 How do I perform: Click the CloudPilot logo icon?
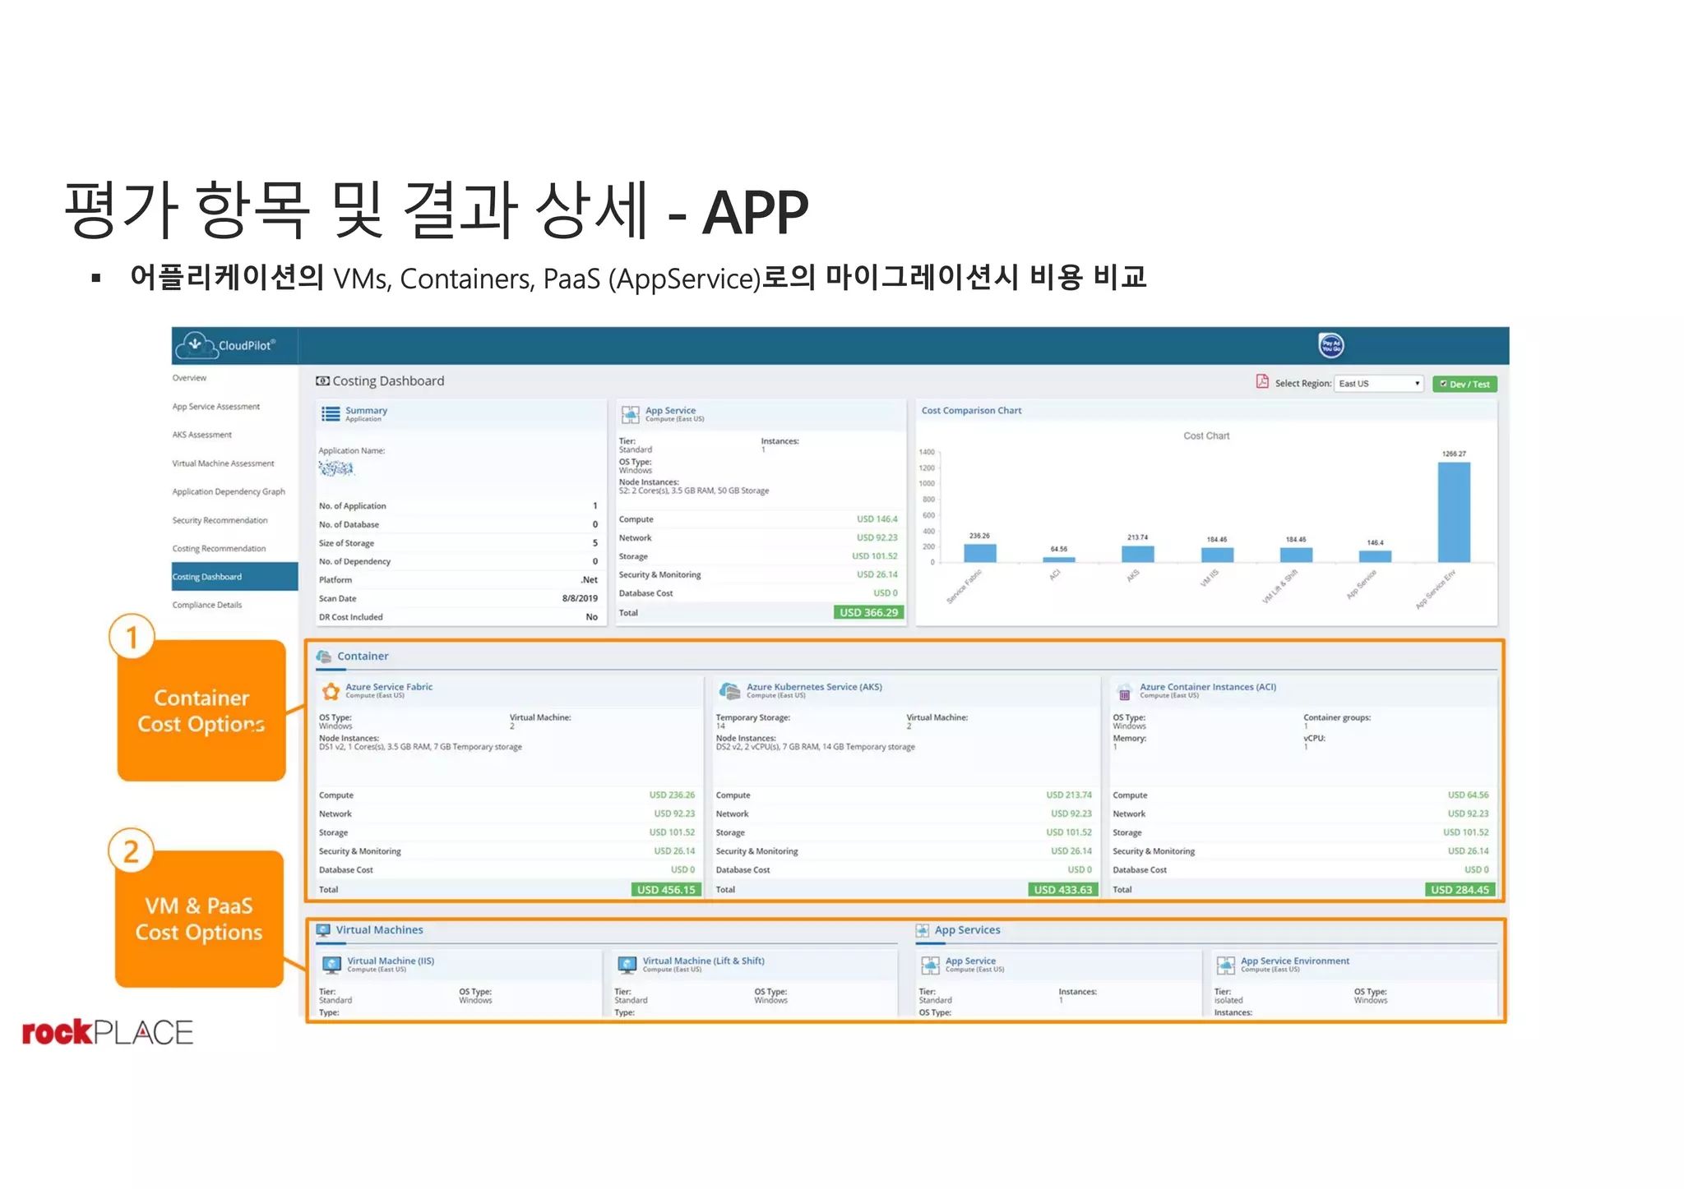pyautogui.click(x=196, y=345)
